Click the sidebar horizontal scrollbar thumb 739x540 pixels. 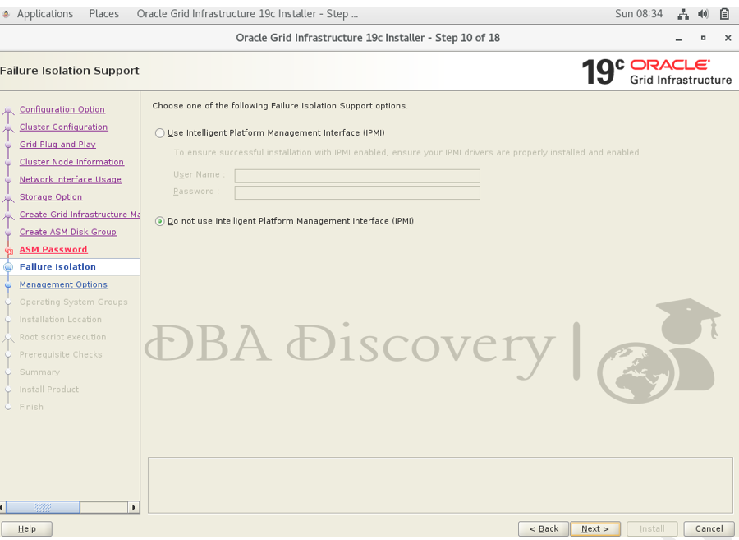click(43, 507)
